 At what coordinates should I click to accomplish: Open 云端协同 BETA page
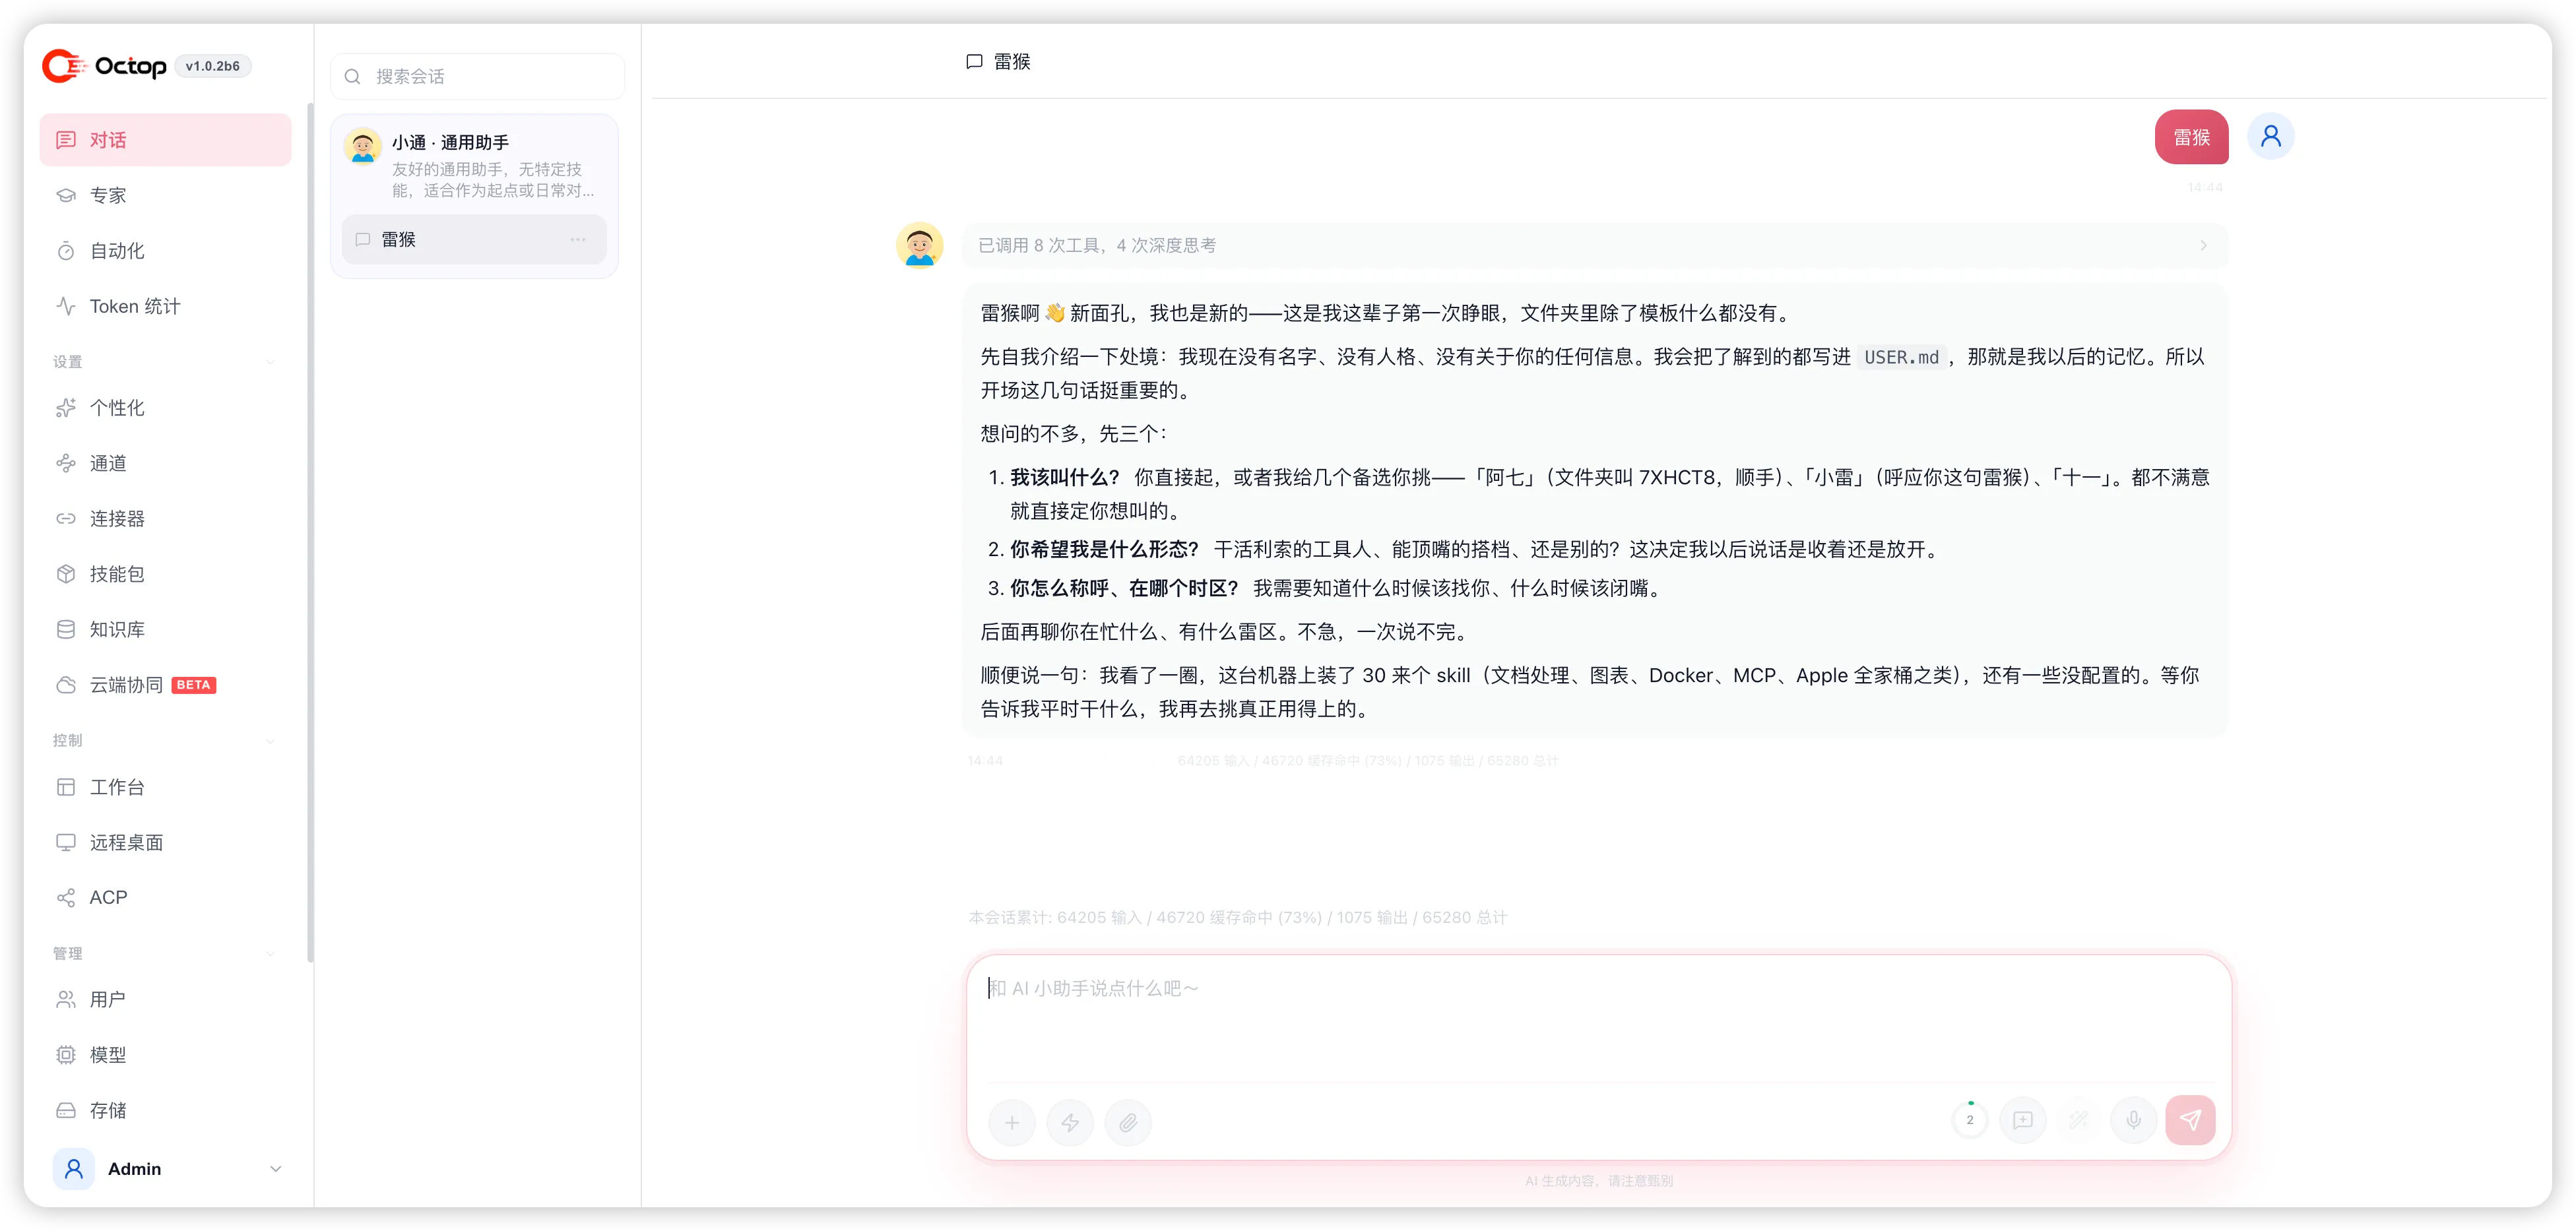(165, 685)
